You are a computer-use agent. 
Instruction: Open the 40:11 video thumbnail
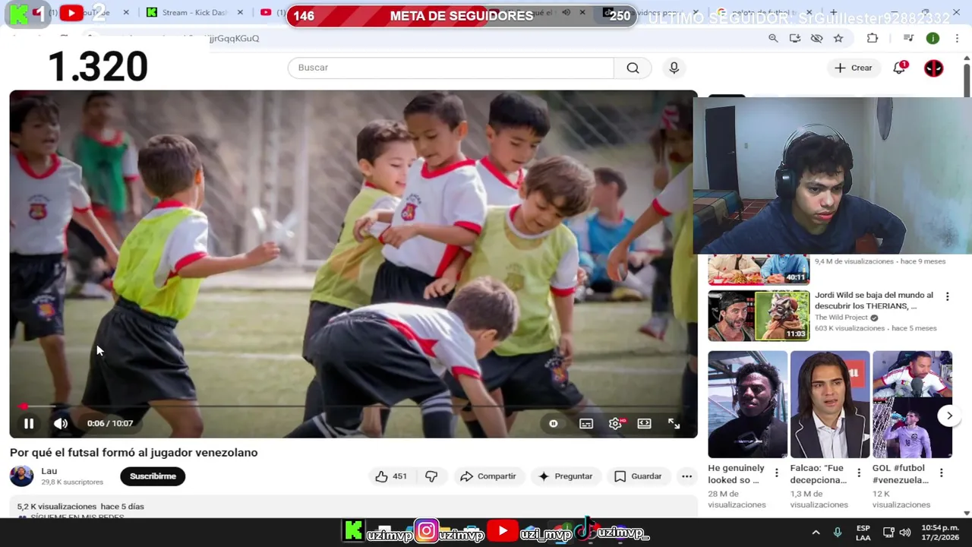coord(759,270)
